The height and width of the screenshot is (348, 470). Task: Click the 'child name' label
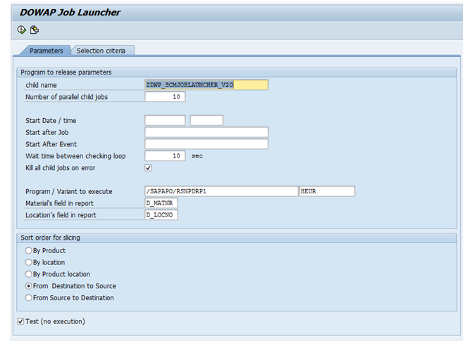41,85
